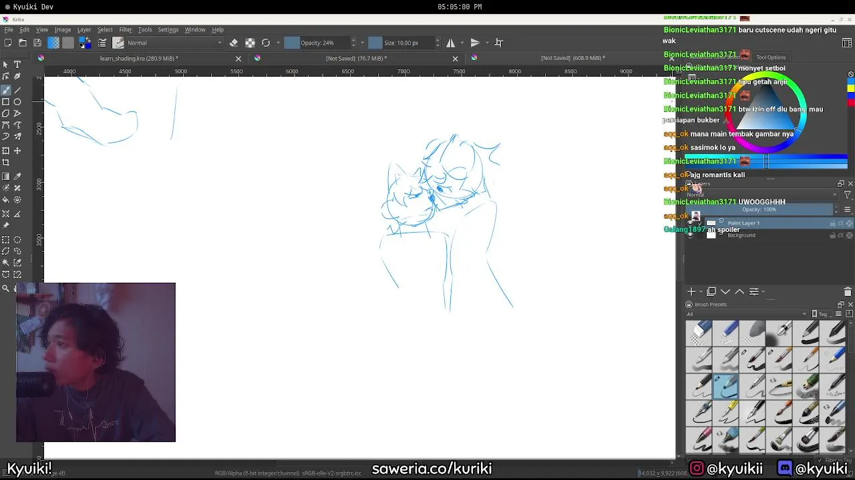Open the Layers filter funnel dropdown
The width and height of the screenshot is (855, 480).
[x=848, y=195]
